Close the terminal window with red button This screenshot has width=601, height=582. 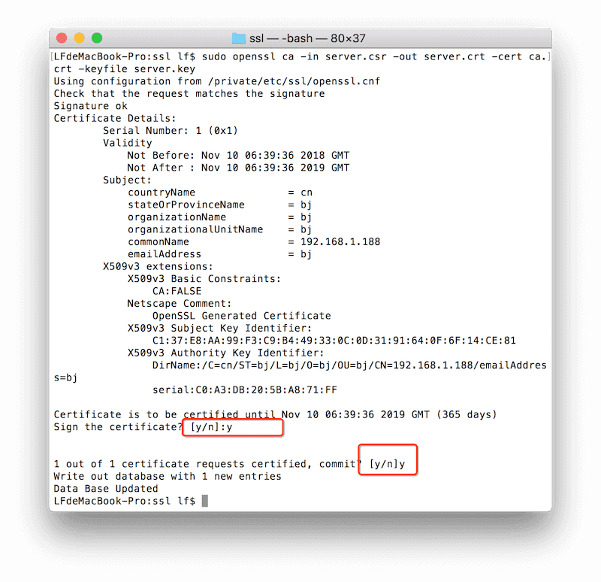click(62, 38)
